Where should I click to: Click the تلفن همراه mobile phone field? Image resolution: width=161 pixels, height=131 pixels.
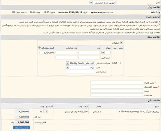117,82
